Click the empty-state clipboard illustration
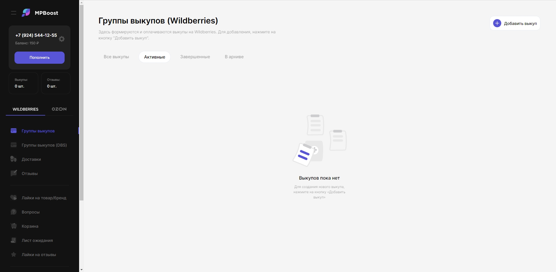The image size is (556, 272). pos(320,140)
